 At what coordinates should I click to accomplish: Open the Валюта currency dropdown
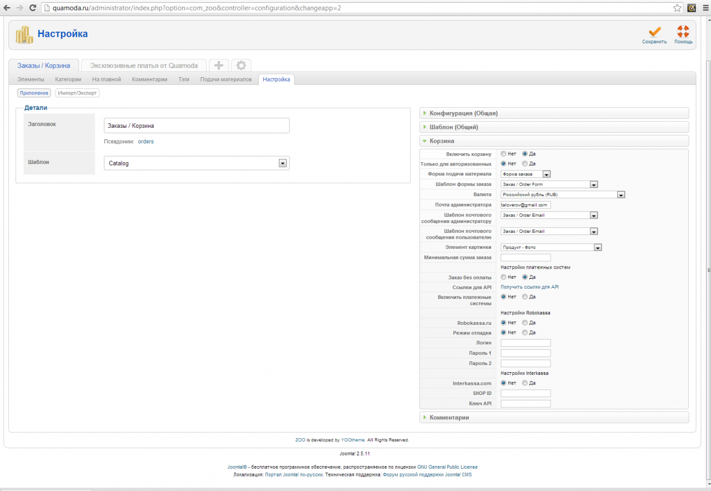pos(563,195)
